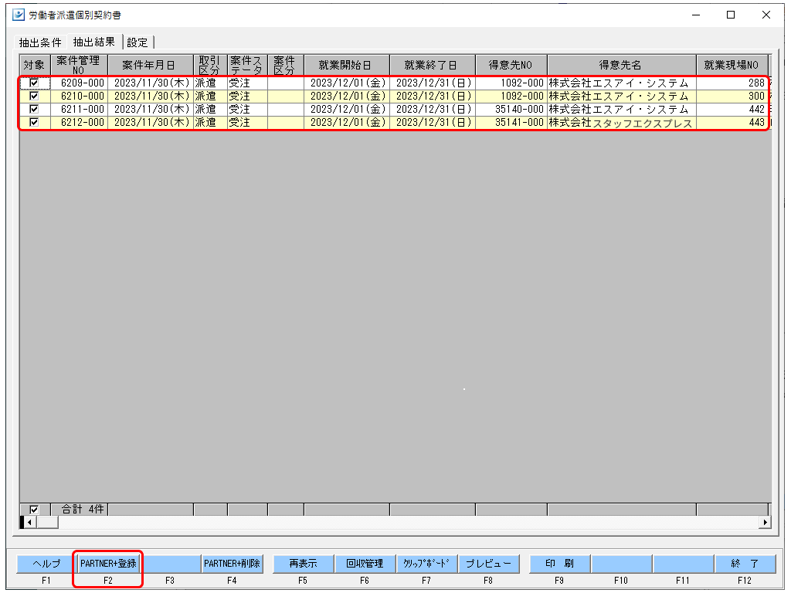Open 回収管理 with the F6 button

[365, 564]
